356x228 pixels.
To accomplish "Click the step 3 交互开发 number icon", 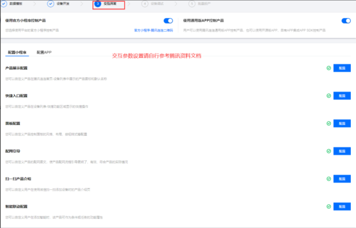I will 98,4.
